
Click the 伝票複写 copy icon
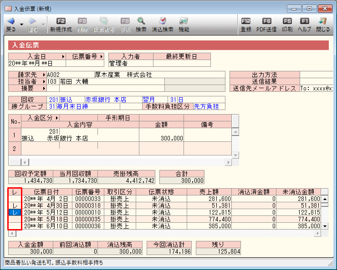[104, 21]
